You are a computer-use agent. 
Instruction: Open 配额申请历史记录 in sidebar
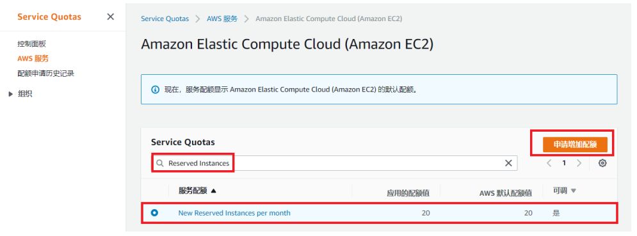click(x=45, y=74)
